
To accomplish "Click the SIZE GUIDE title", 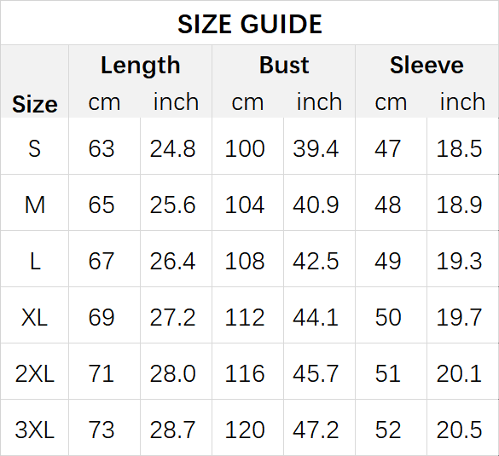I will point(250,24).
